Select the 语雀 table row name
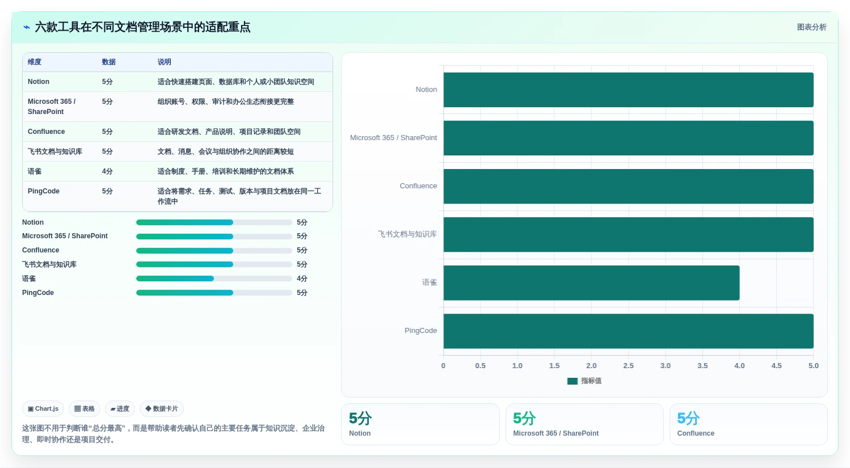The height and width of the screenshot is (468, 850). pos(35,171)
